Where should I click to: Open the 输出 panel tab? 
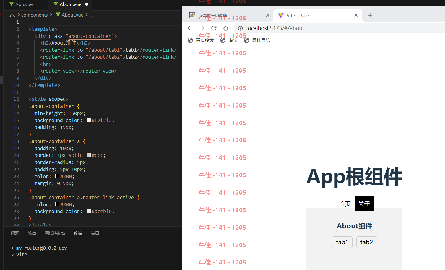point(32,233)
